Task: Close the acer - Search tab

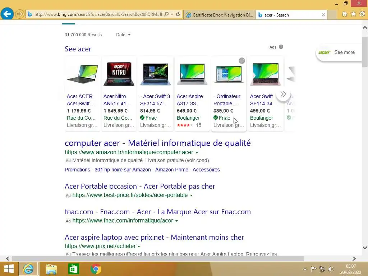Action: (323, 15)
